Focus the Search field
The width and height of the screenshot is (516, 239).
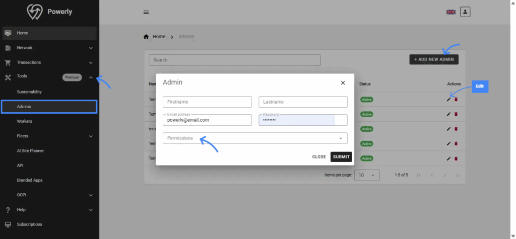[234, 60]
